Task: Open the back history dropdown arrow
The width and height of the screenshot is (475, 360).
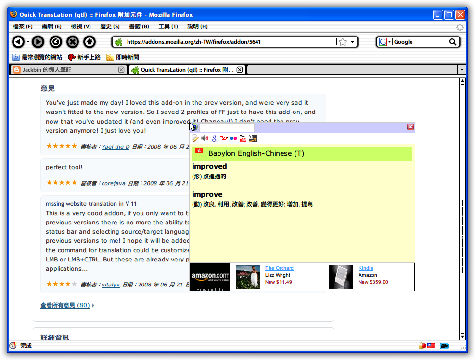Action: pyautogui.click(x=28, y=42)
